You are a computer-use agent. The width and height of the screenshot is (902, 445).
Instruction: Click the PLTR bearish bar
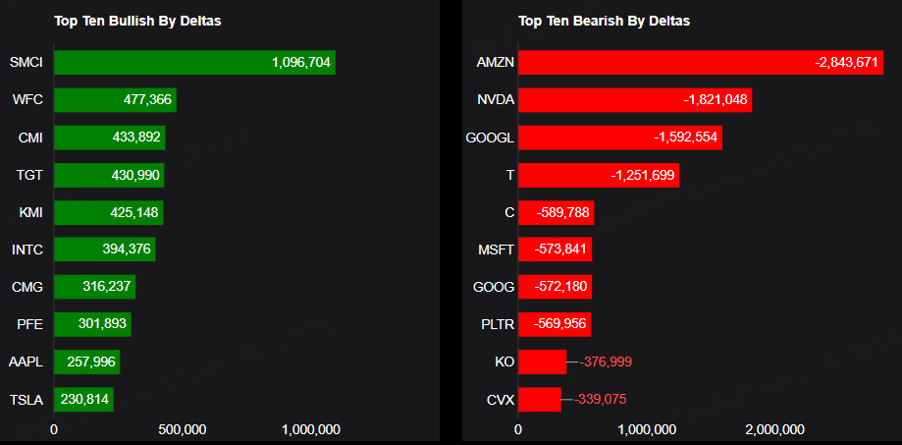point(555,323)
